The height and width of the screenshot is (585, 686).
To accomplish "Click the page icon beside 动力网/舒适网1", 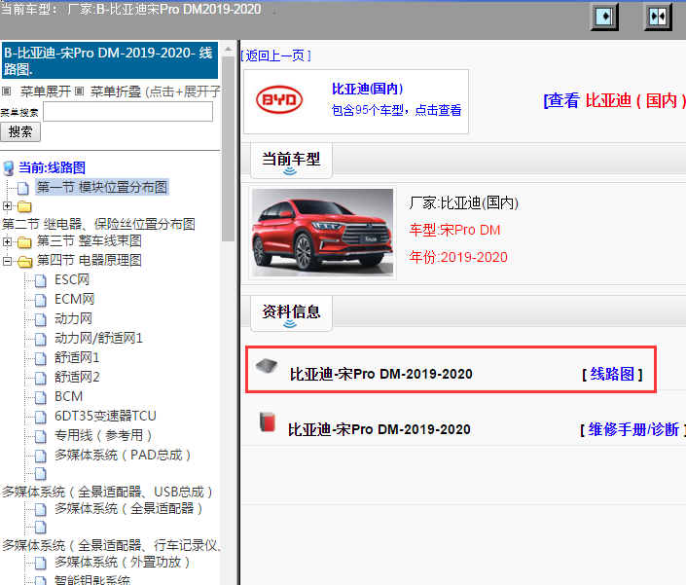I will [x=41, y=339].
